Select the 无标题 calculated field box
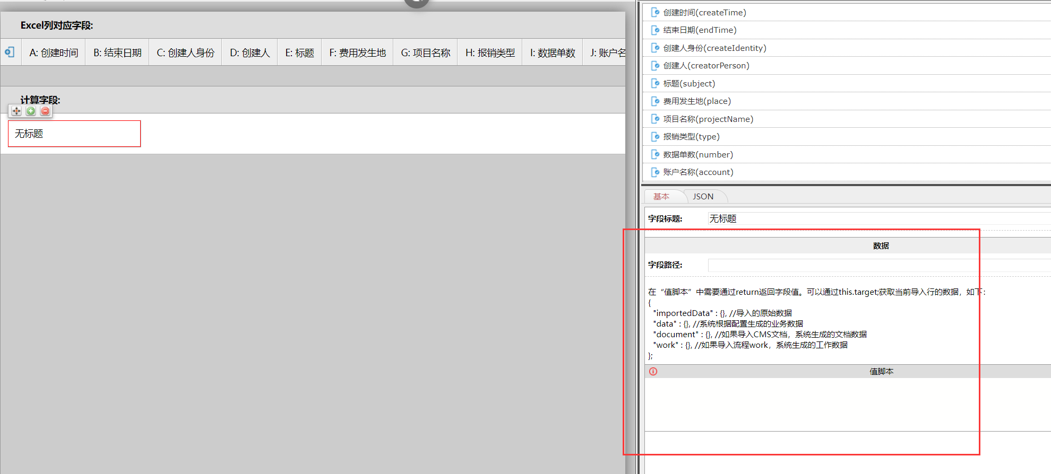The image size is (1051, 474). 74,134
